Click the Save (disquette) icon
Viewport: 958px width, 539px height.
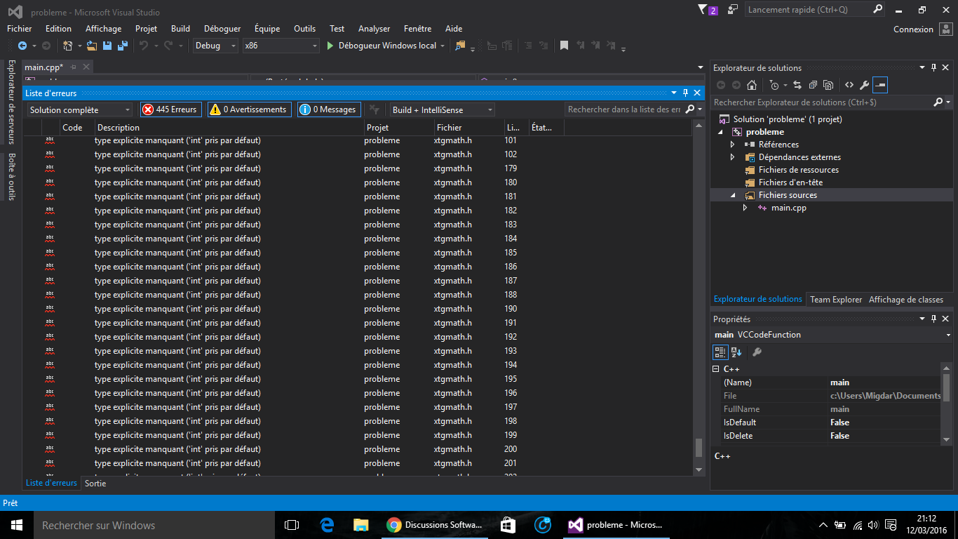[x=107, y=45]
